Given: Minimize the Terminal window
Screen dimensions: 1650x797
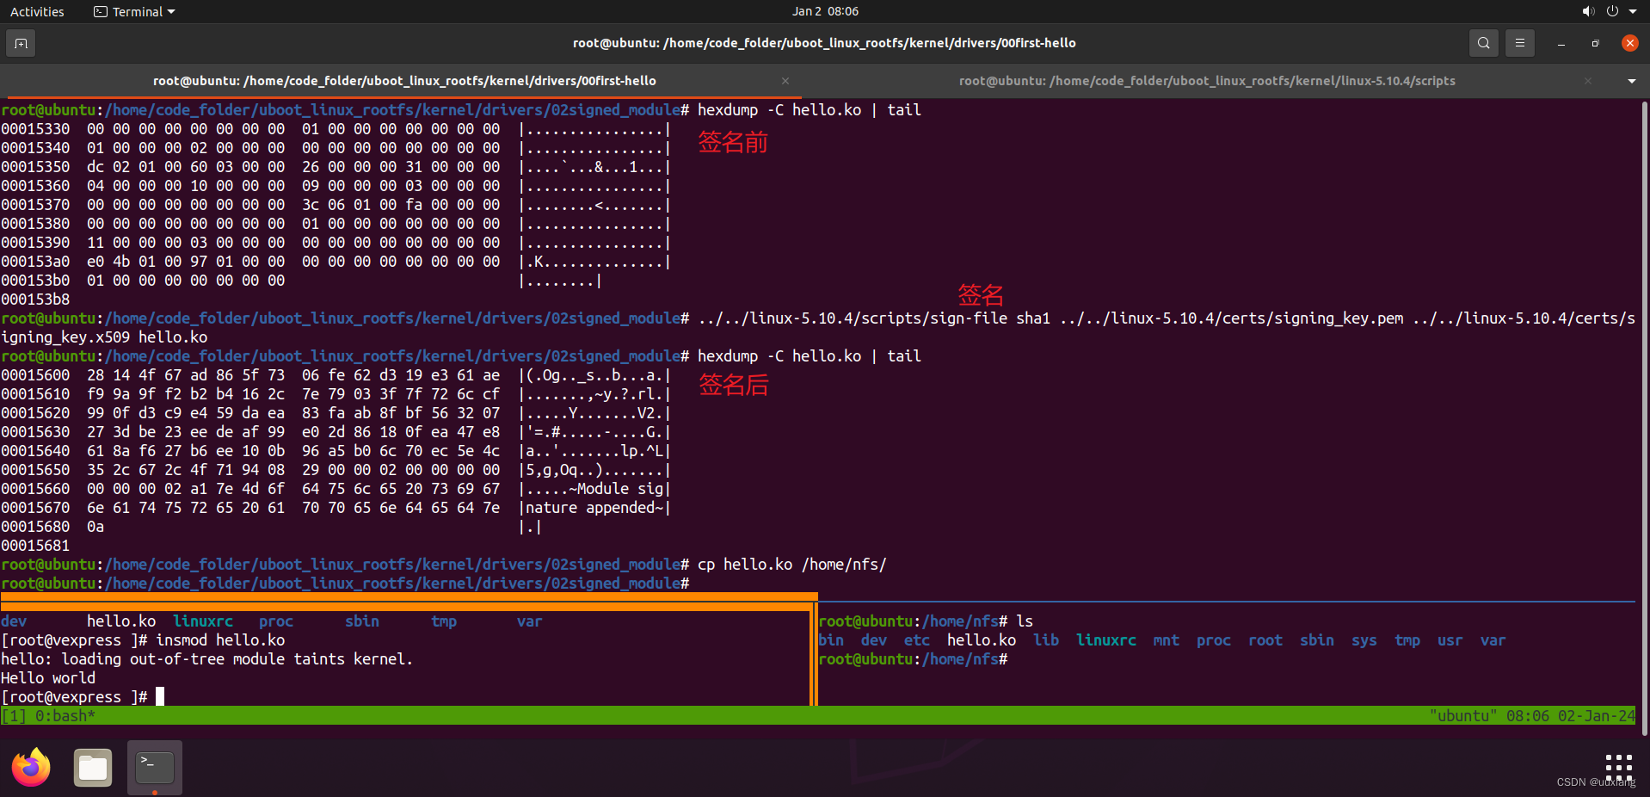Looking at the screenshot, I should (1561, 43).
